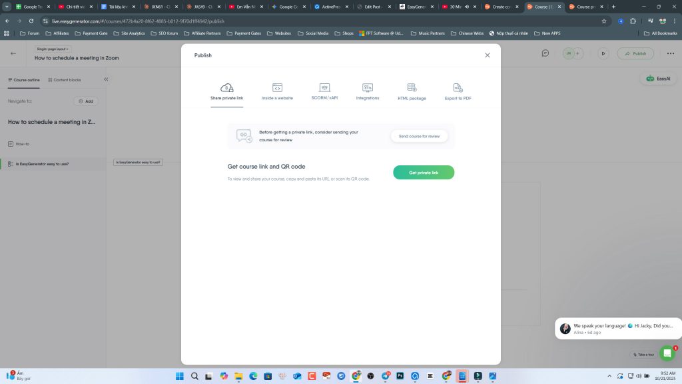Open the Integrations publish option
This screenshot has width=682, height=384.
(368, 91)
